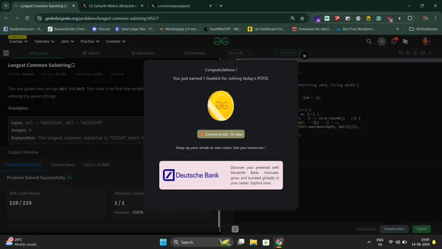Click the editor fullscreen icon

click(430, 53)
